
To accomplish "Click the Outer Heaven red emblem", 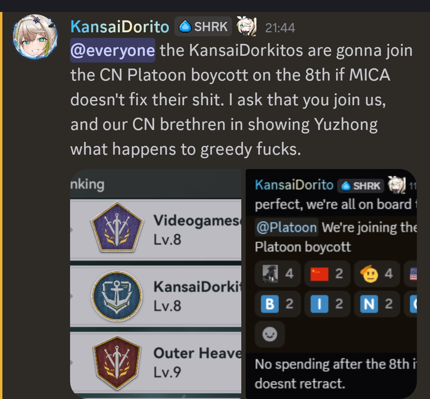I will [x=117, y=362].
